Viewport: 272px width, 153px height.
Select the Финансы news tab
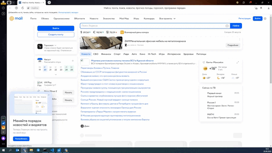click(106, 54)
